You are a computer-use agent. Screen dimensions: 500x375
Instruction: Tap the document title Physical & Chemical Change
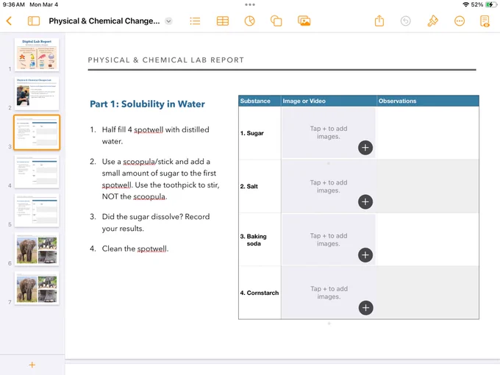104,21
